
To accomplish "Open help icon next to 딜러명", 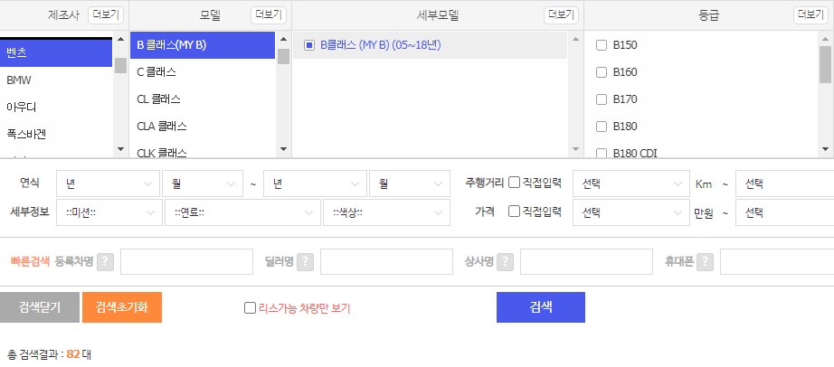I will tap(306, 261).
